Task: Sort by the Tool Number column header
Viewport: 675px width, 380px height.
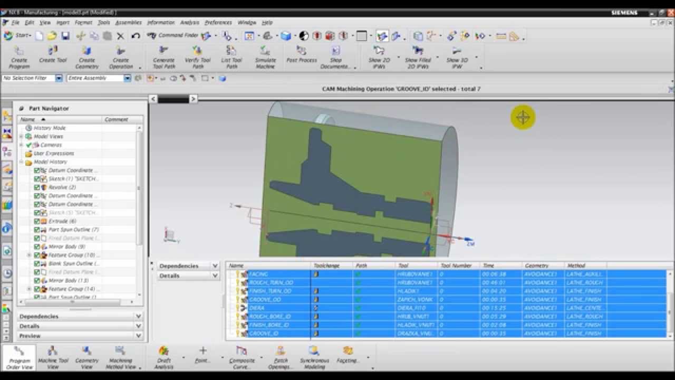Action: pyautogui.click(x=459, y=265)
